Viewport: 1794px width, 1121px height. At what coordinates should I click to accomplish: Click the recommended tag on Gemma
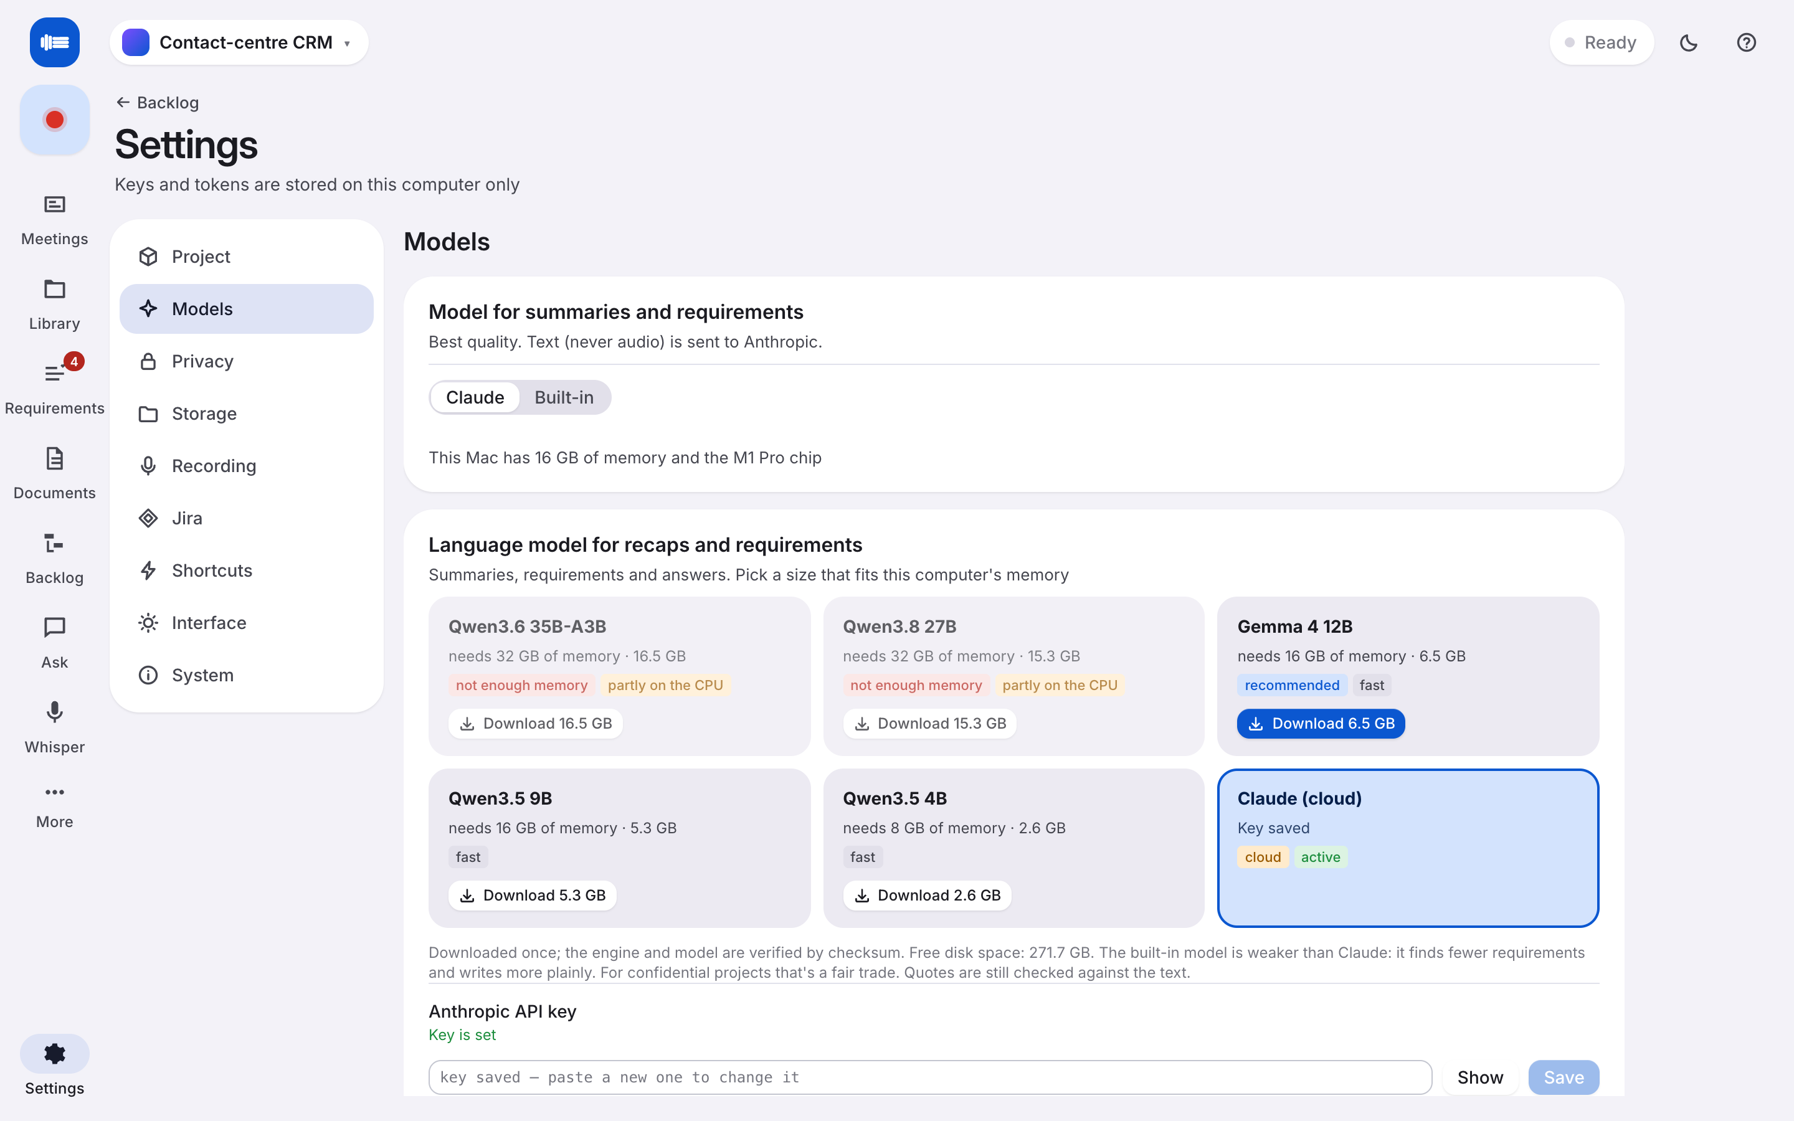1291,685
